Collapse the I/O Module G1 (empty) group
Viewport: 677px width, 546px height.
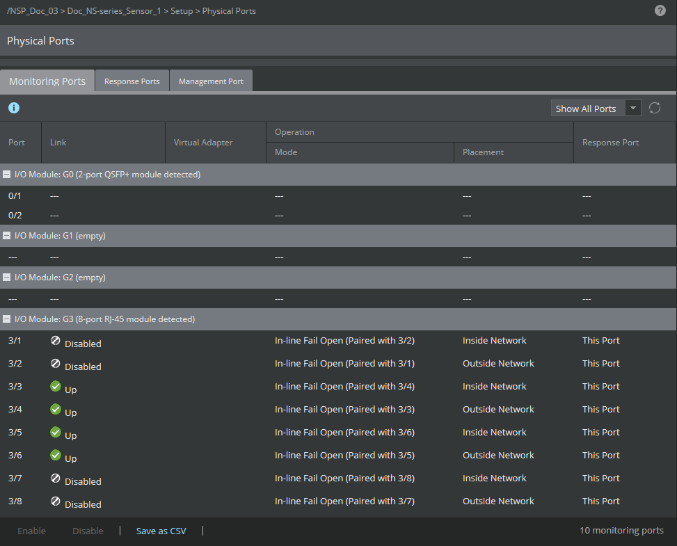tap(6, 236)
